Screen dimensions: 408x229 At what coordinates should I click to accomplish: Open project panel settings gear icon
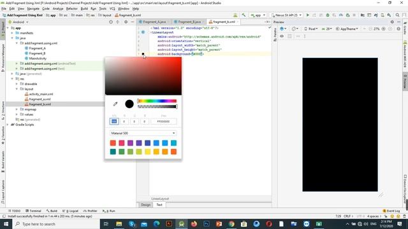(126, 22)
